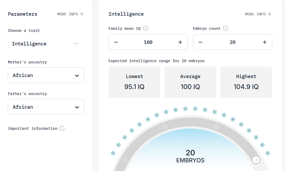
Task: Click Family mean IQ value 100
Action: pyautogui.click(x=148, y=42)
